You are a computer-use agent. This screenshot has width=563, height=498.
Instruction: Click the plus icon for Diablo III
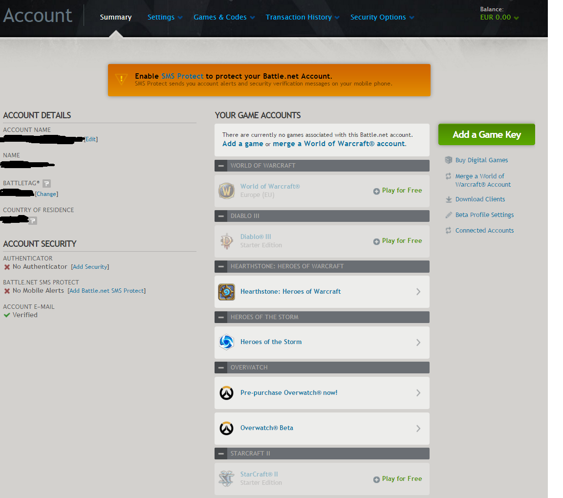(376, 241)
